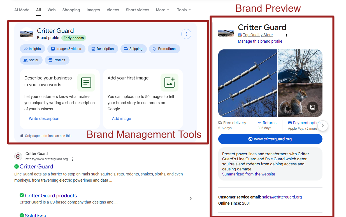
Task: Open the Tools dropdown
Action: 184,10
